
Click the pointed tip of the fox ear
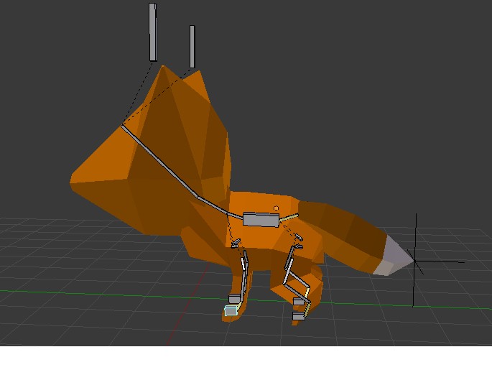[x=164, y=67]
